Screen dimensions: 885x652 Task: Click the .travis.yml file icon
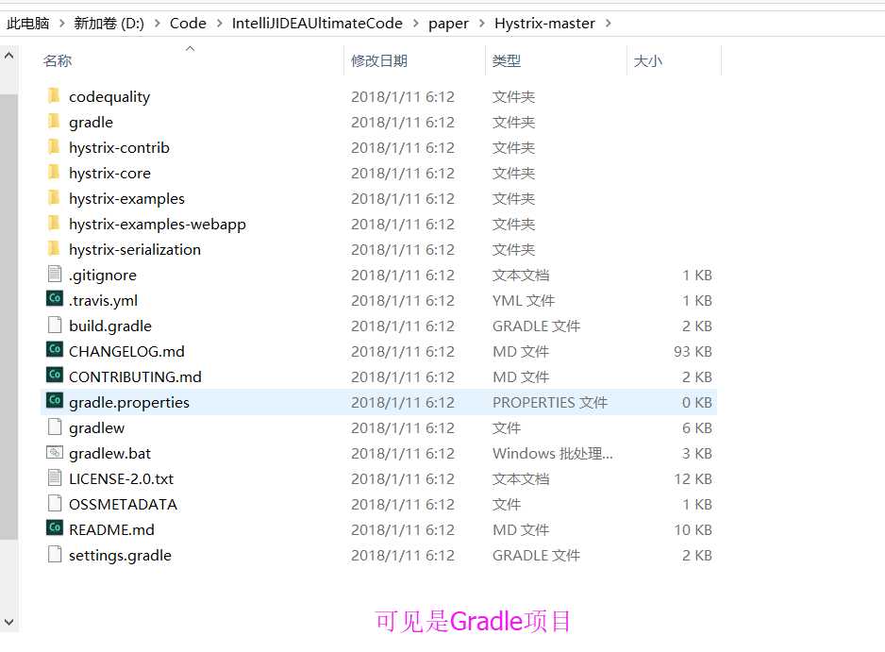coord(55,298)
